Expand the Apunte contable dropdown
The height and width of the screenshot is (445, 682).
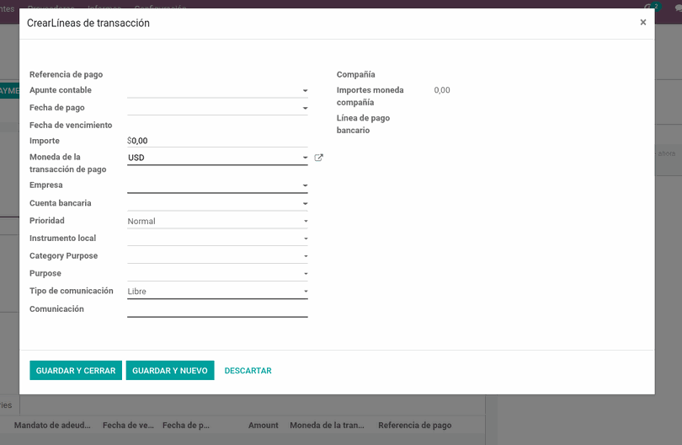tap(217, 90)
